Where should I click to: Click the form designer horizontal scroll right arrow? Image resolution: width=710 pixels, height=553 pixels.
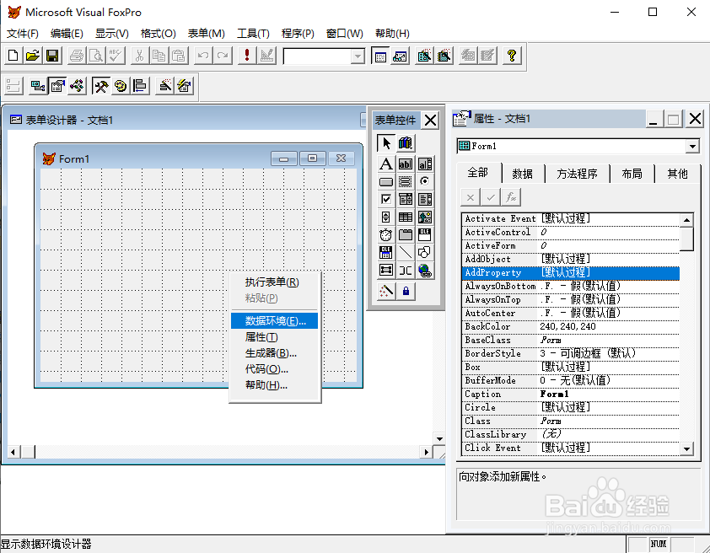(426, 452)
